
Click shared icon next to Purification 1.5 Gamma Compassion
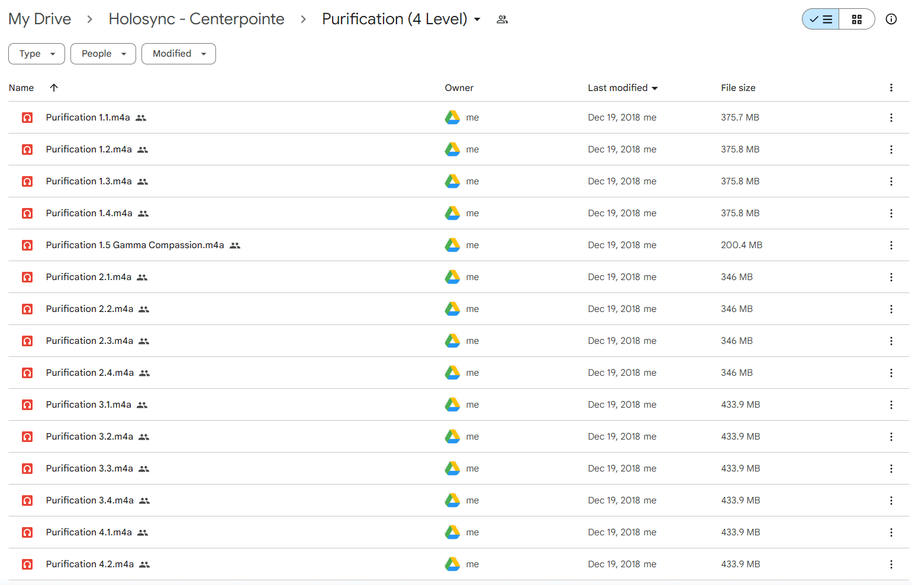(x=235, y=246)
